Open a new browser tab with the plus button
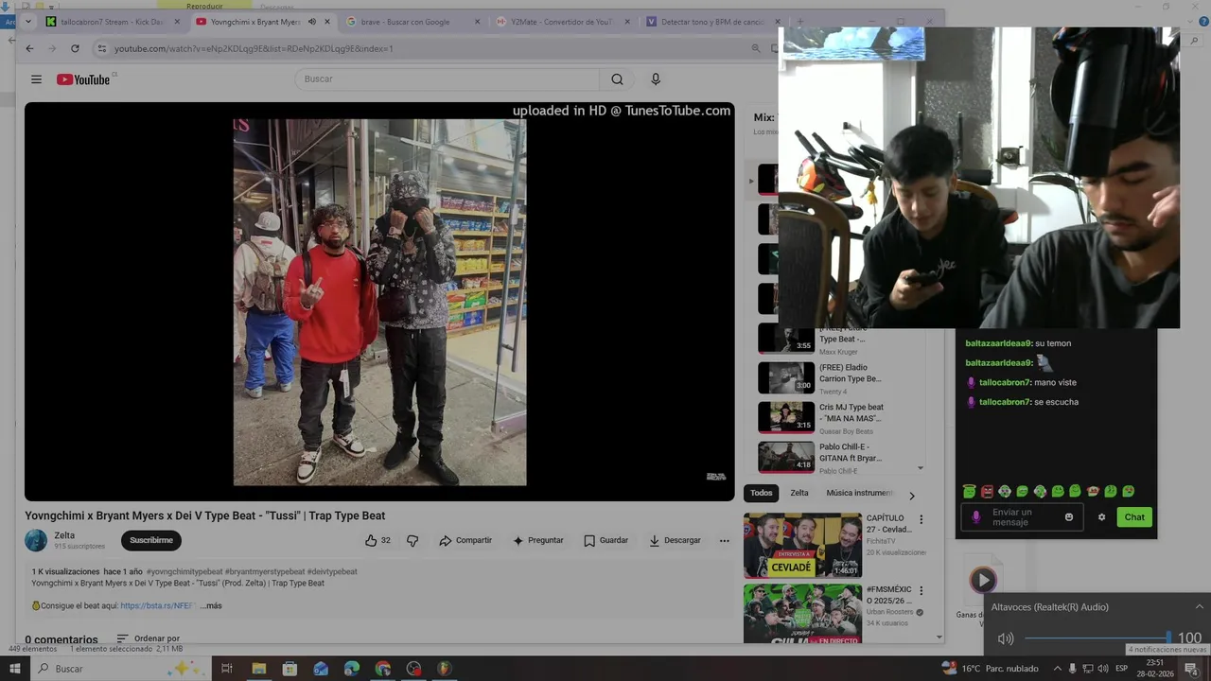Screen dimensions: 1211x681 point(800,22)
